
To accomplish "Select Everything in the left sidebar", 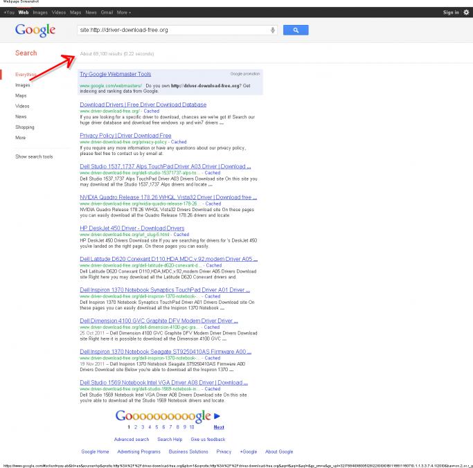I will tap(26, 75).
